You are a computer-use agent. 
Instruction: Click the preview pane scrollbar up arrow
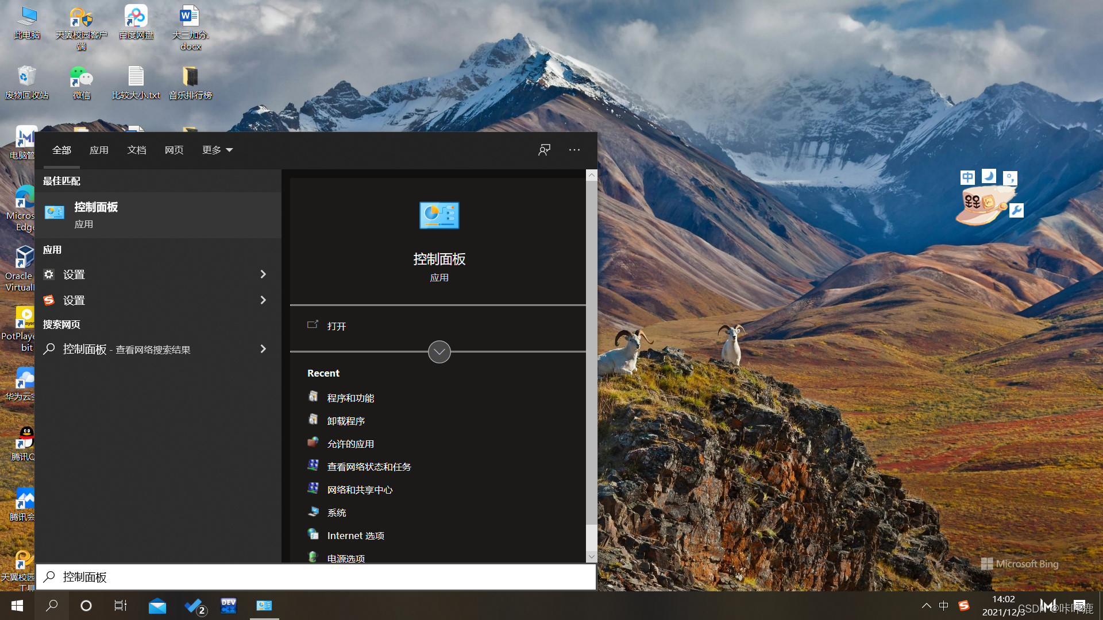click(592, 175)
